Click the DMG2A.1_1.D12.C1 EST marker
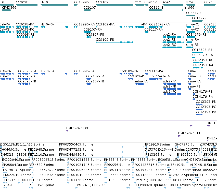Screen dimensions: 217x189 (77, 188)
